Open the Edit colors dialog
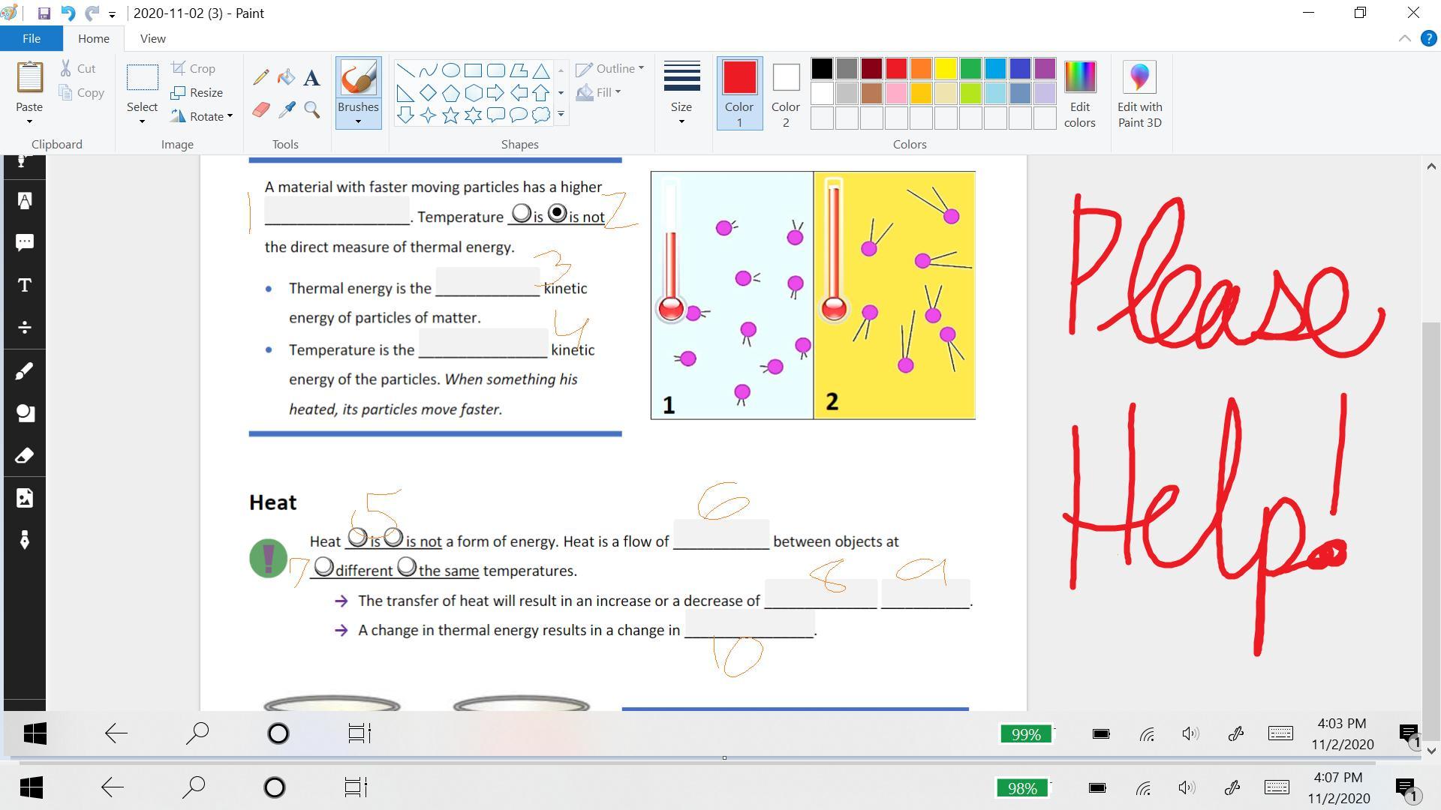 point(1079,94)
